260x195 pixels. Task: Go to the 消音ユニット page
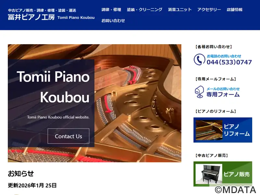pos(180,10)
